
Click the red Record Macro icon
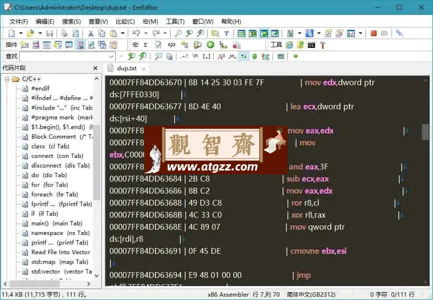[374, 33]
